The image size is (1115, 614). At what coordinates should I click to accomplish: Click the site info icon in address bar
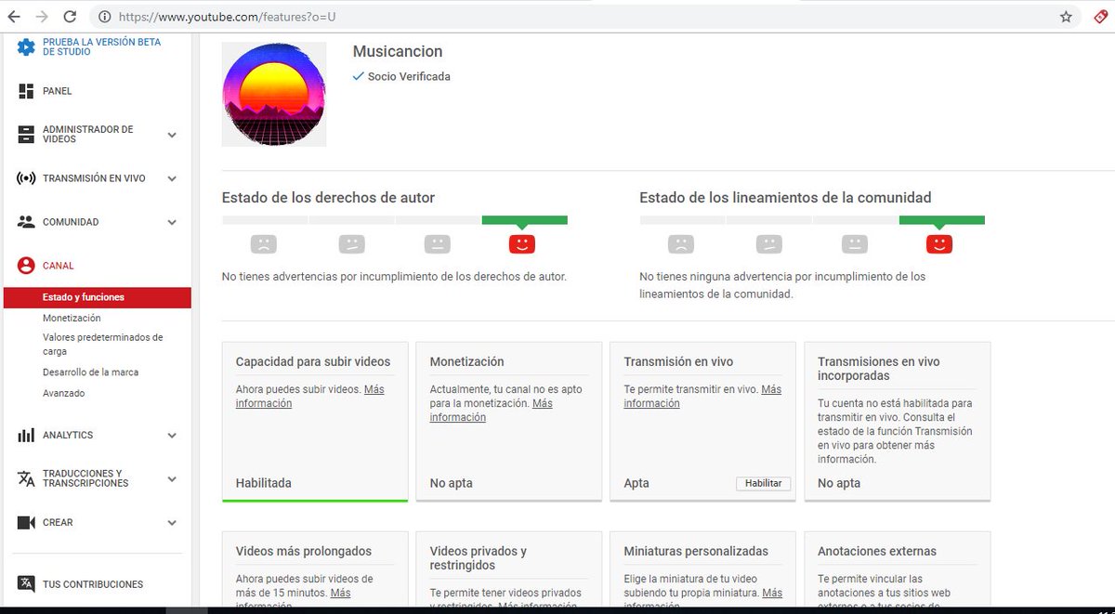pos(104,17)
